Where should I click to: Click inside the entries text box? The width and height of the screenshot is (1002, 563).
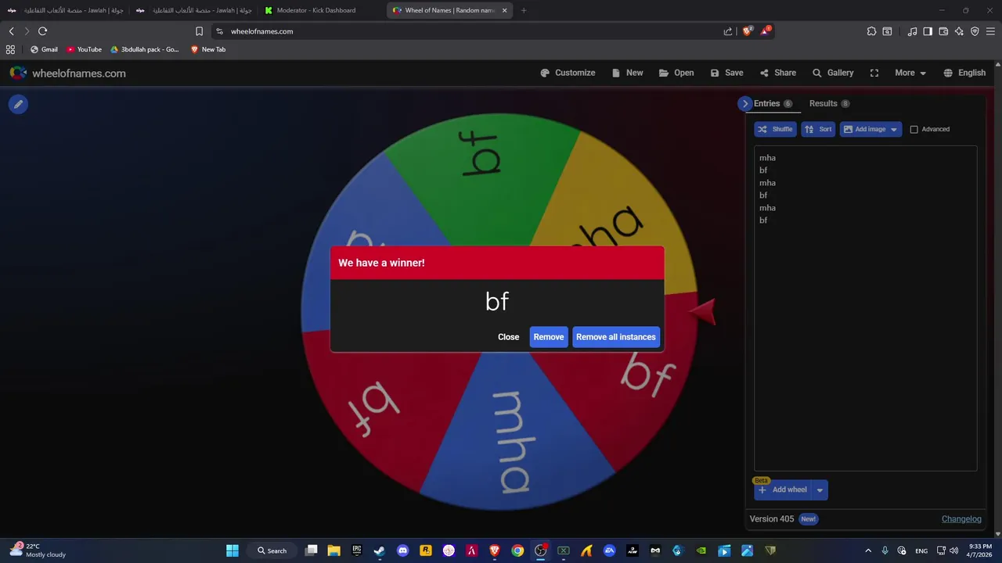(865, 308)
